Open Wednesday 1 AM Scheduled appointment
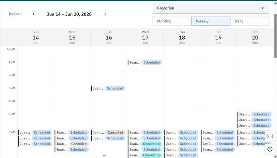 click(145, 62)
